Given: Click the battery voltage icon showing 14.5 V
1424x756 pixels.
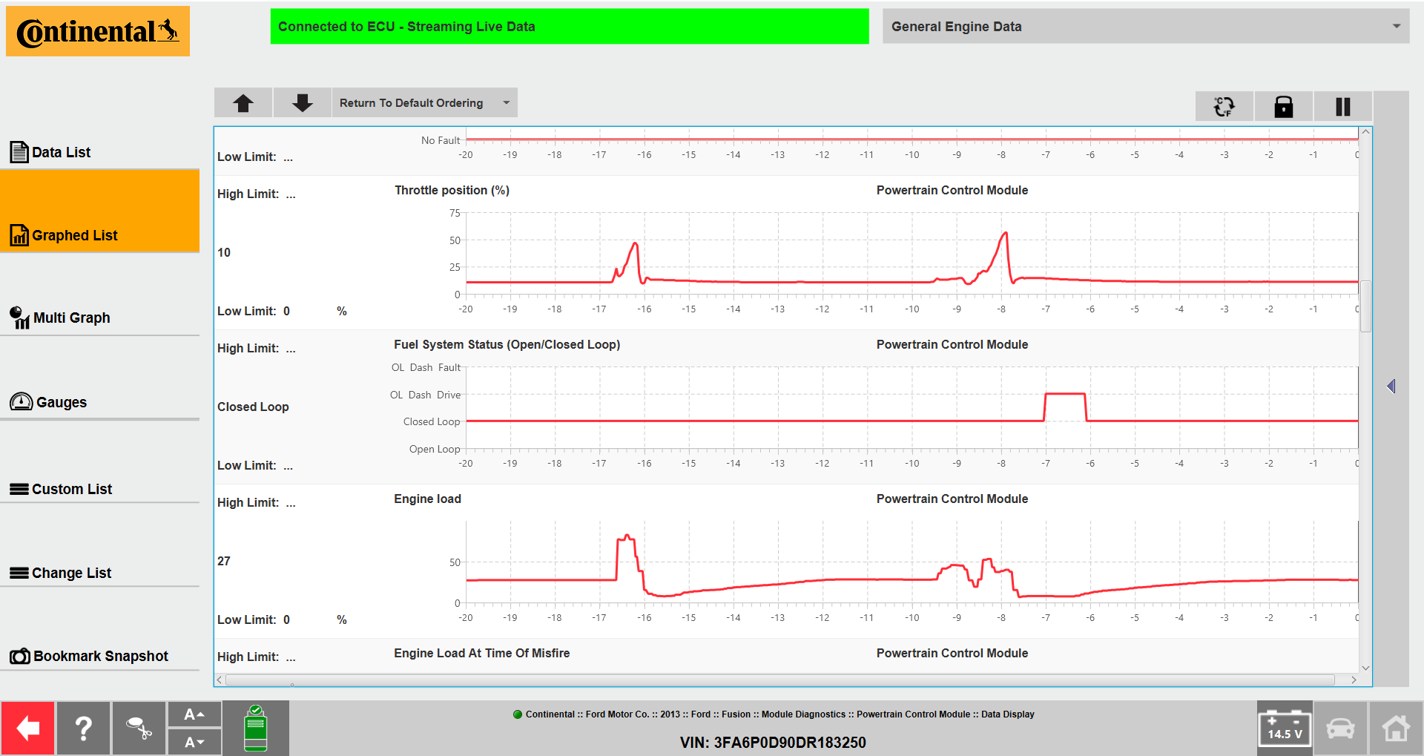Looking at the screenshot, I should (x=1285, y=728).
